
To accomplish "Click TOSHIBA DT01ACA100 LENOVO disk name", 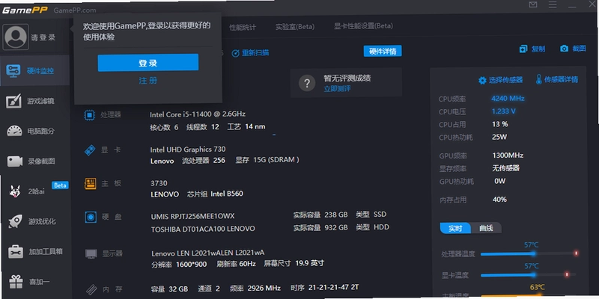I will point(203,229).
